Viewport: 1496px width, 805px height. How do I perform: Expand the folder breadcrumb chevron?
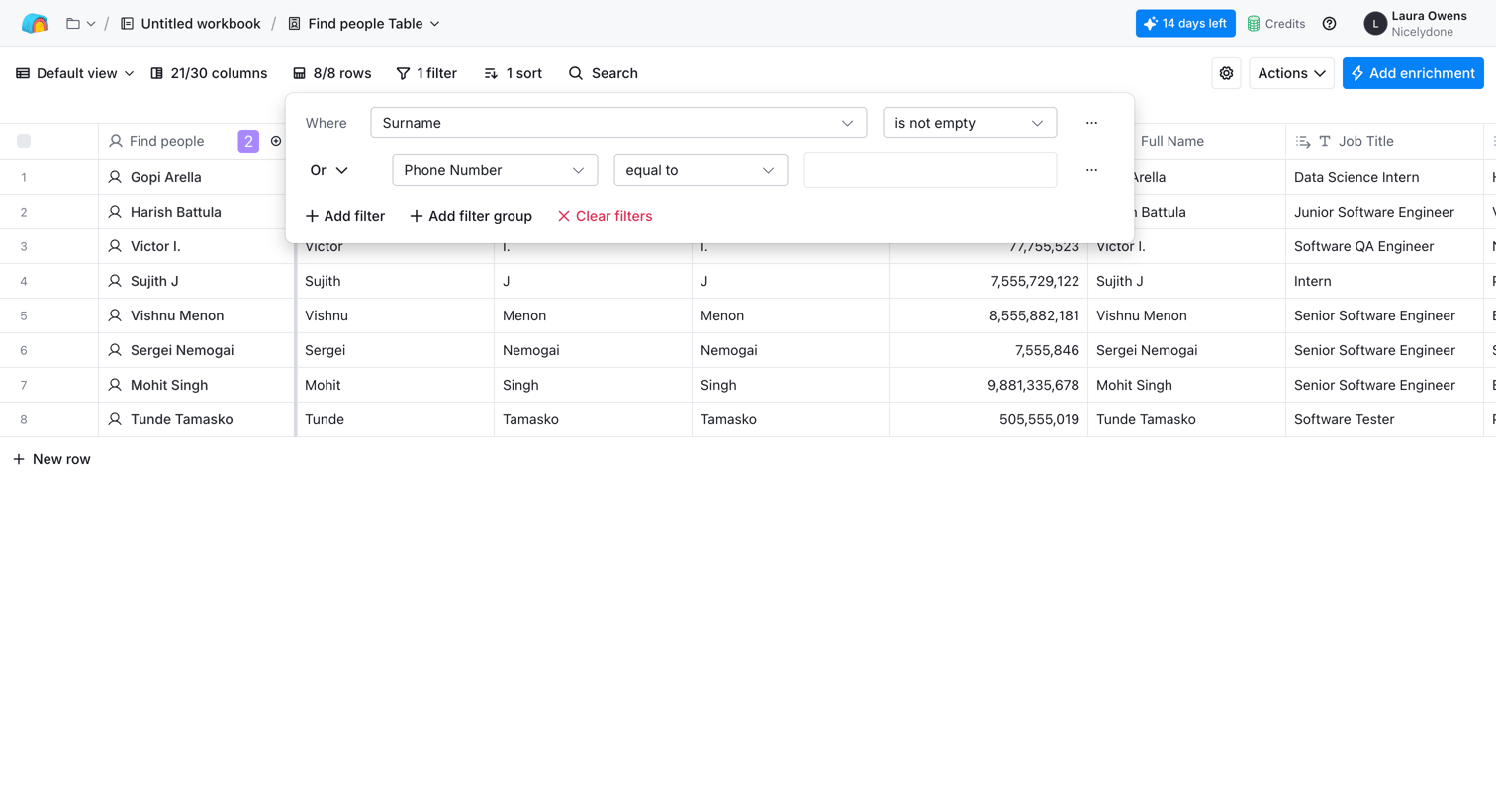pyautogui.click(x=91, y=24)
